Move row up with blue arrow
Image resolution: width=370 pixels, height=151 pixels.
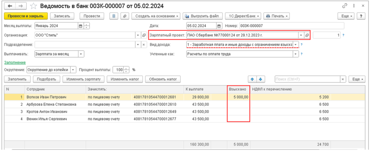[x=252, y=79]
